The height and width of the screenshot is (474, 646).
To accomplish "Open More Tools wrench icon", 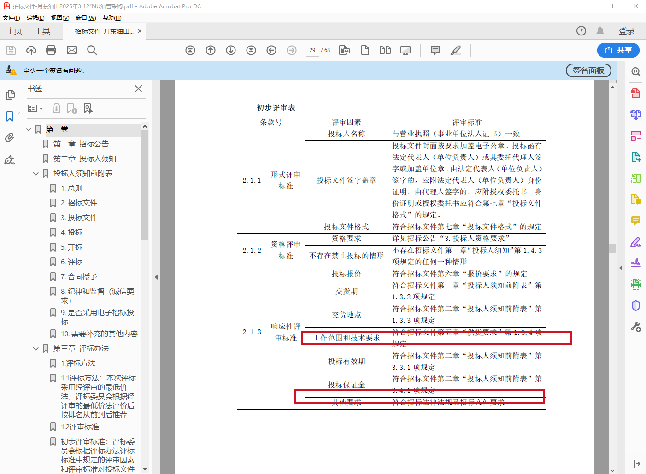I will tap(636, 327).
